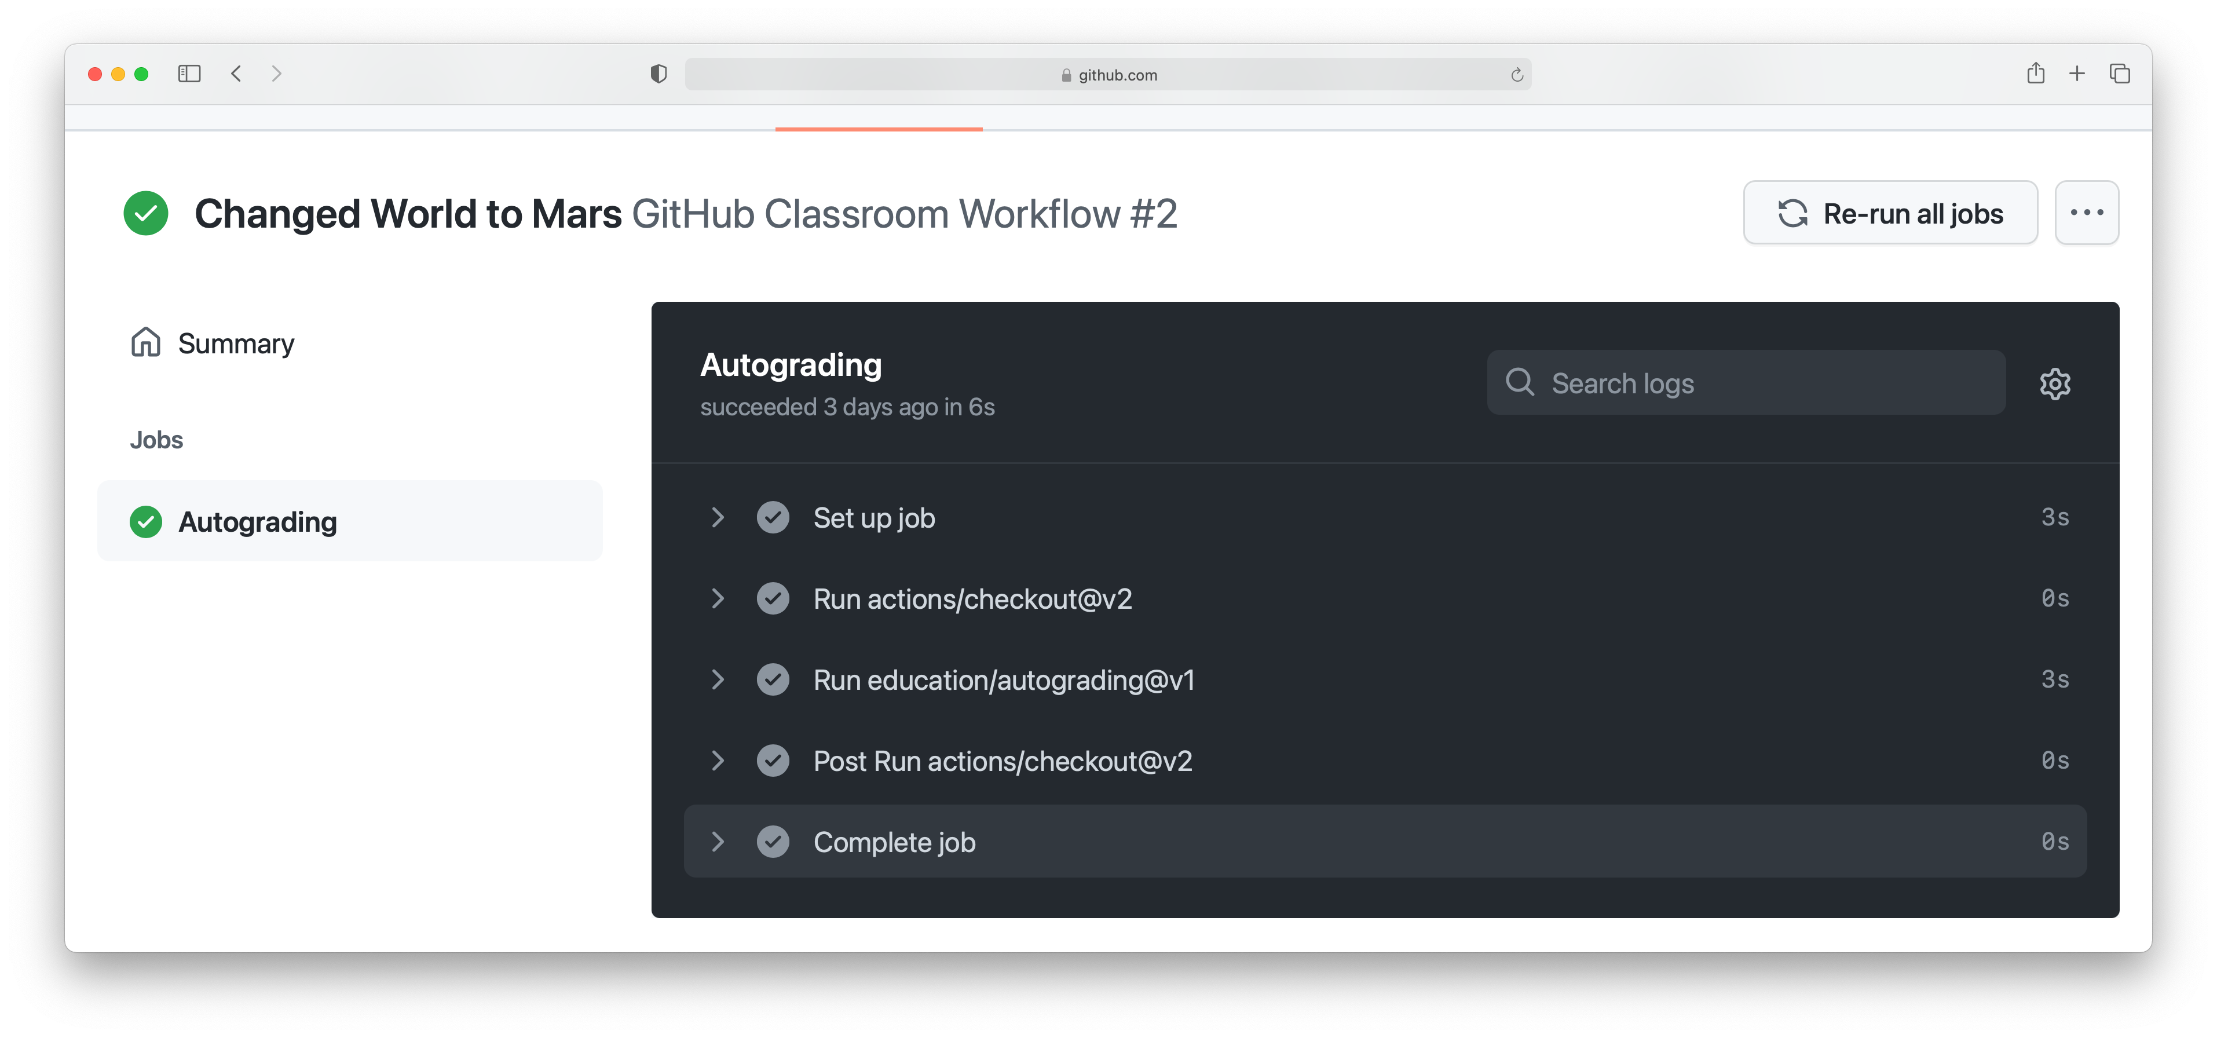Expand the Run education/autograding@v1 step

pos(717,680)
